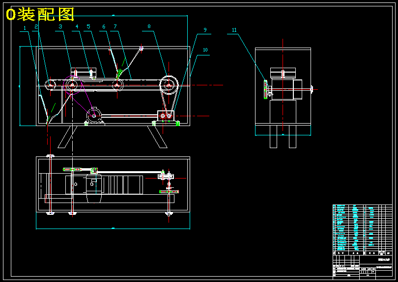Select part callout number 10

pyautogui.click(x=205, y=50)
